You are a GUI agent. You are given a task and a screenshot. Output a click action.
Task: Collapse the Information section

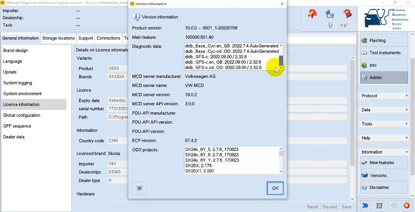[x=385, y=152]
